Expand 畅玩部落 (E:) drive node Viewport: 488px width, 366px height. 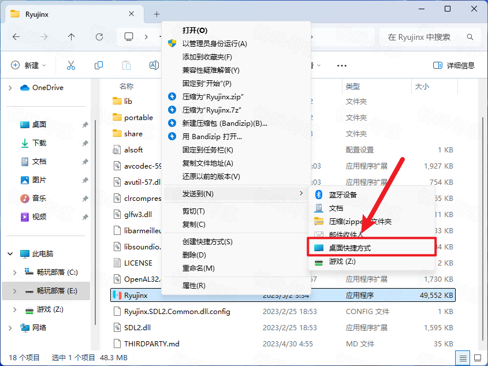point(14,291)
